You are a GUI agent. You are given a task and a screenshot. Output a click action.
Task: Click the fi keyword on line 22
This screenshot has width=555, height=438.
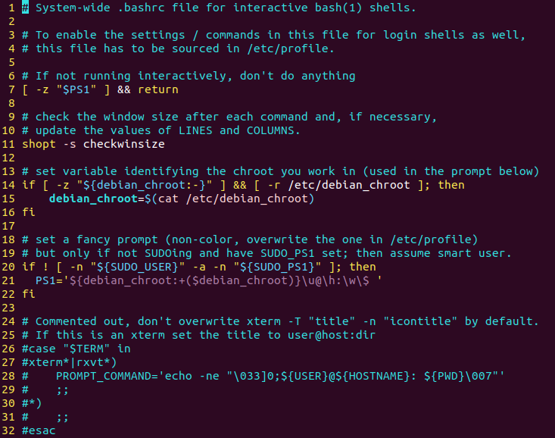click(29, 294)
